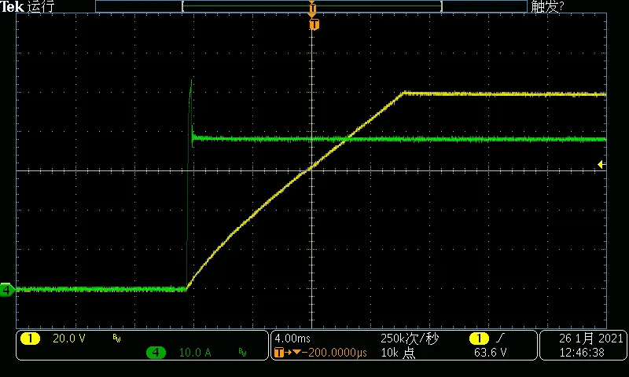Click the channel 1 yellow badge
Screen dimensions: 629x377
pos(30,339)
